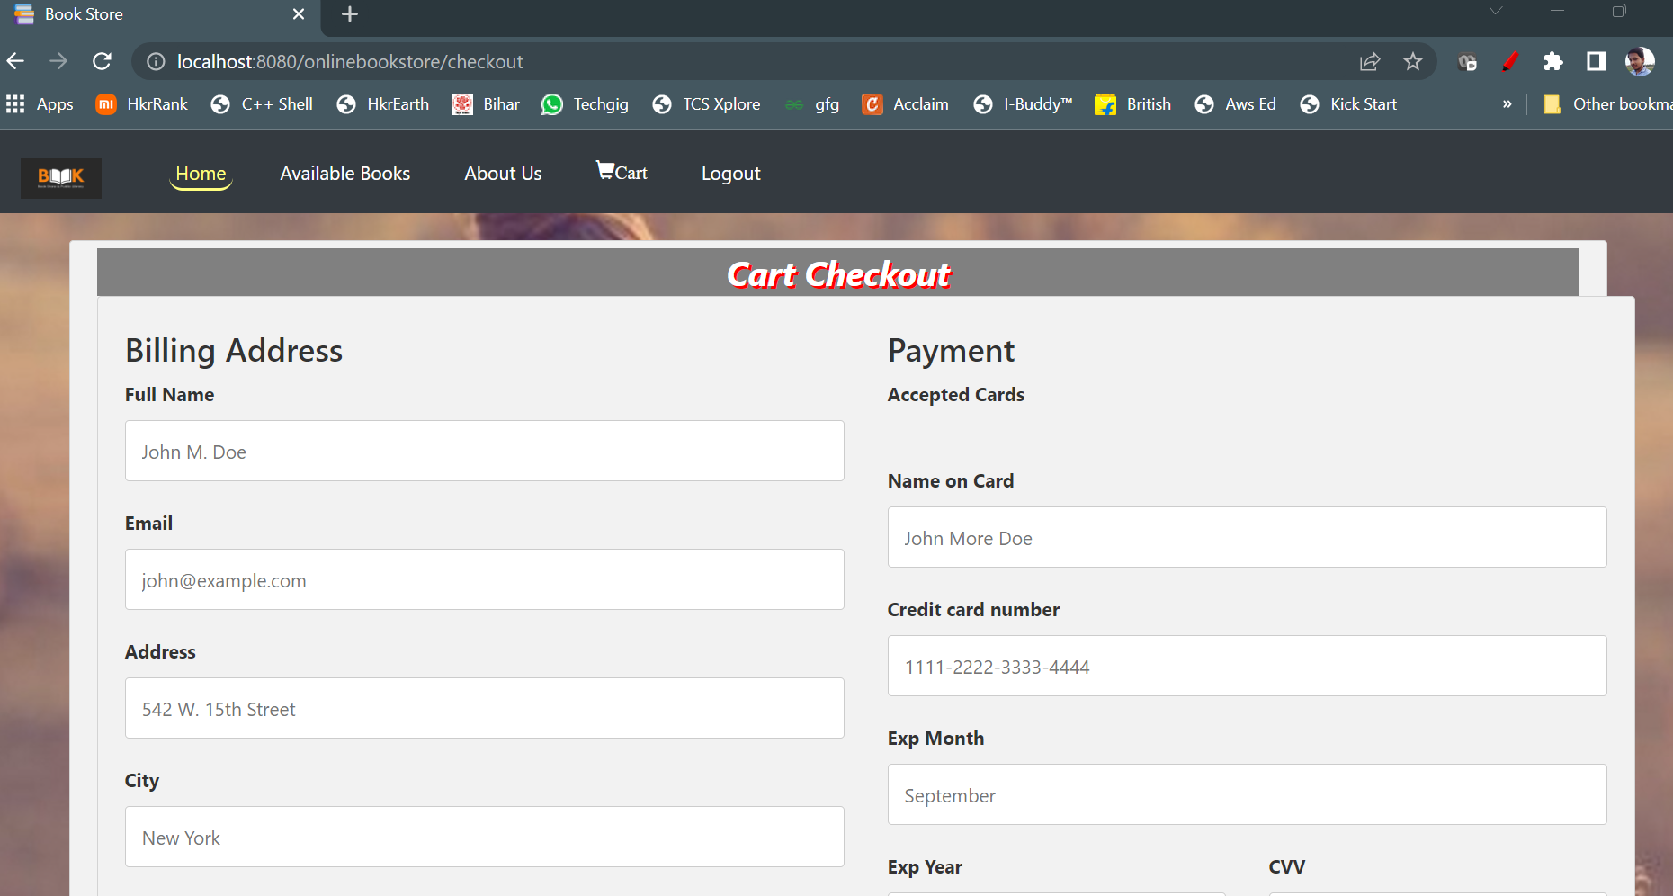View the Cart page
Viewport: 1673px width, 896px height.
622,172
